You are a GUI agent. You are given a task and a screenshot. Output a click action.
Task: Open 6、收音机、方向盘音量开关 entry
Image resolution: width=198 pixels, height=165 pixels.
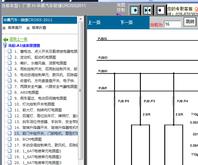46,81
